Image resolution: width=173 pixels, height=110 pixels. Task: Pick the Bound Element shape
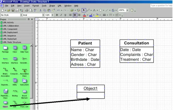(x=24, y=94)
